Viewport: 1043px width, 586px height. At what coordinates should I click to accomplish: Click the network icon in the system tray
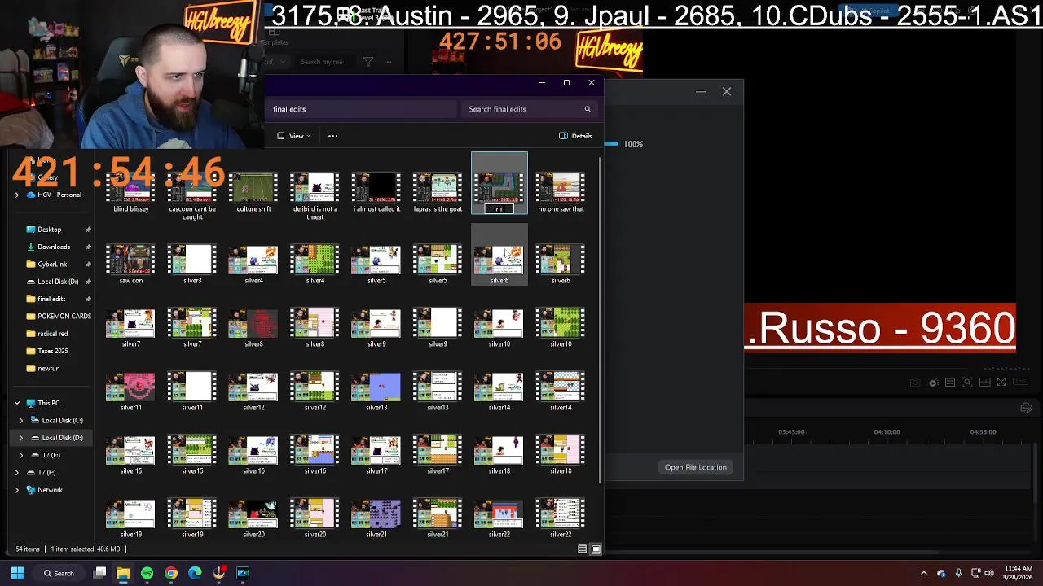[x=976, y=573]
